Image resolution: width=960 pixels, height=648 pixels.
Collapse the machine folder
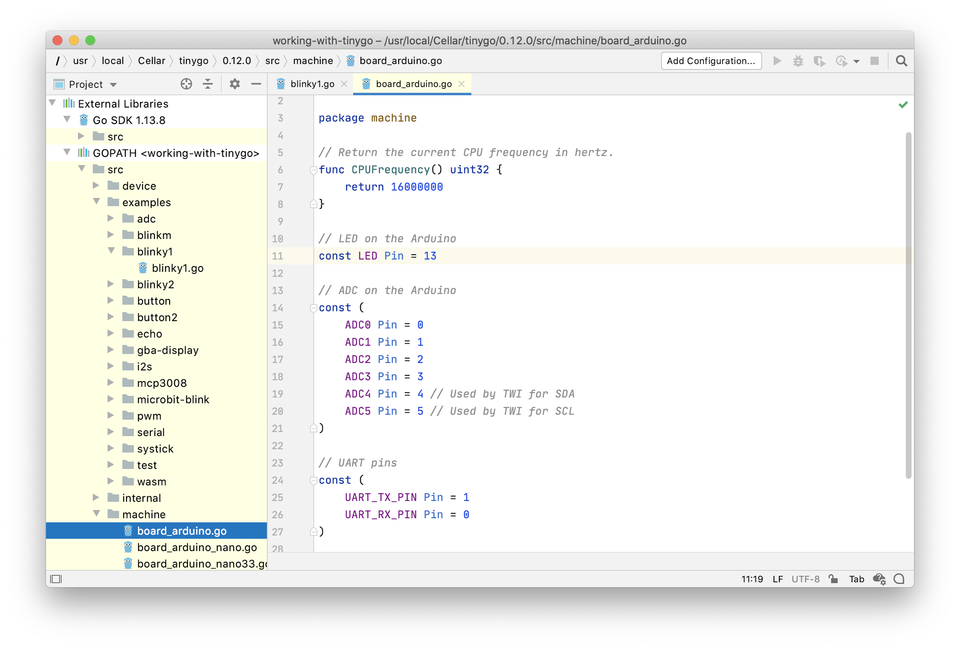[x=96, y=513]
